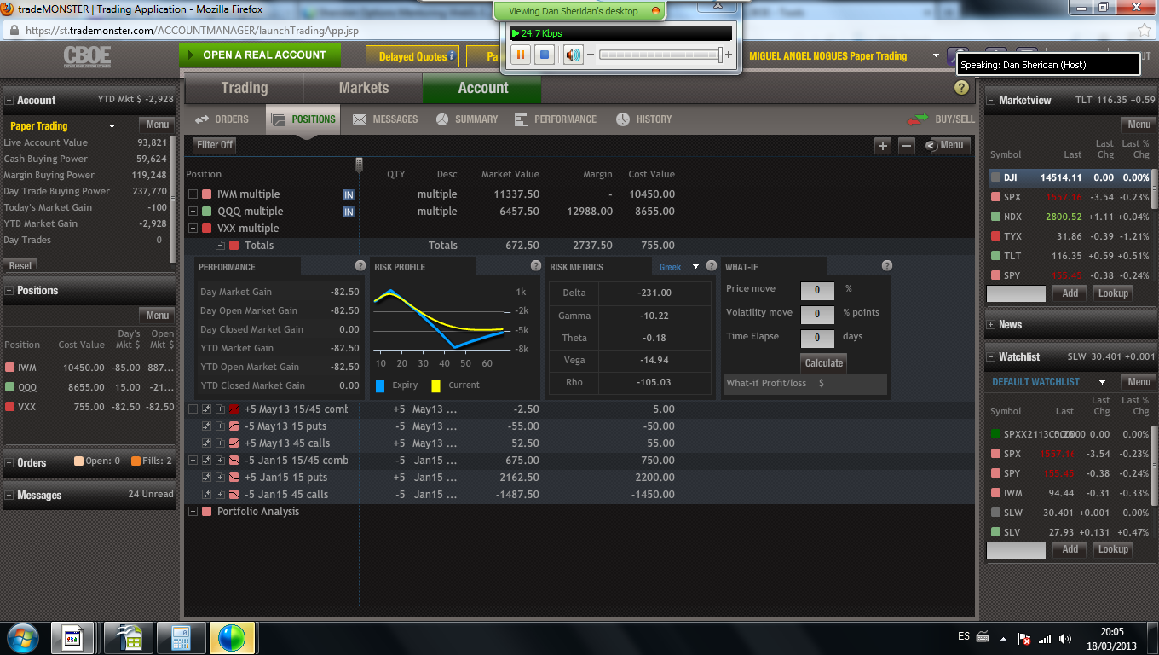Viewport: 1159px width, 655px height.
Task: Open the Summary pie chart icon
Action: [442, 119]
